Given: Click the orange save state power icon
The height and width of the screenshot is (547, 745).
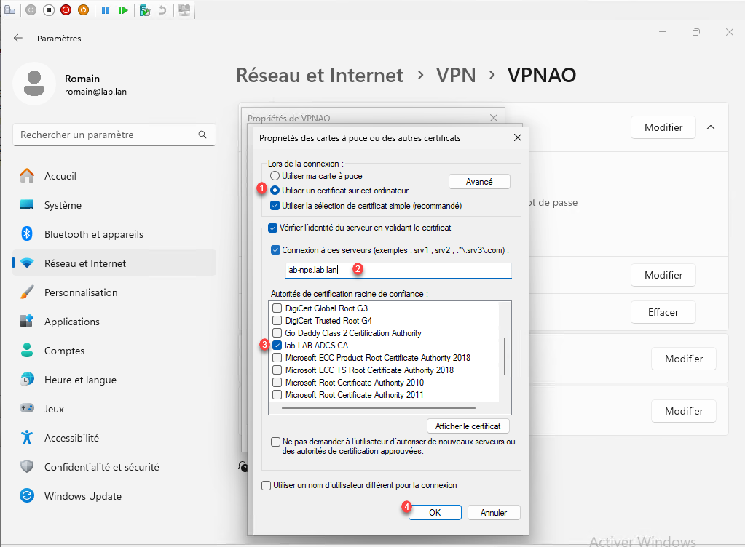Looking at the screenshot, I should point(83,10).
